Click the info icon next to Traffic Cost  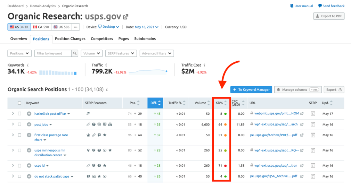click(205, 65)
